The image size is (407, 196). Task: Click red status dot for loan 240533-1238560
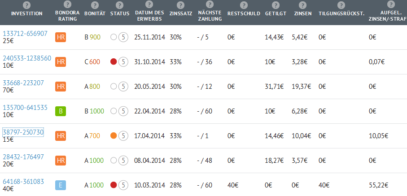point(114,62)
